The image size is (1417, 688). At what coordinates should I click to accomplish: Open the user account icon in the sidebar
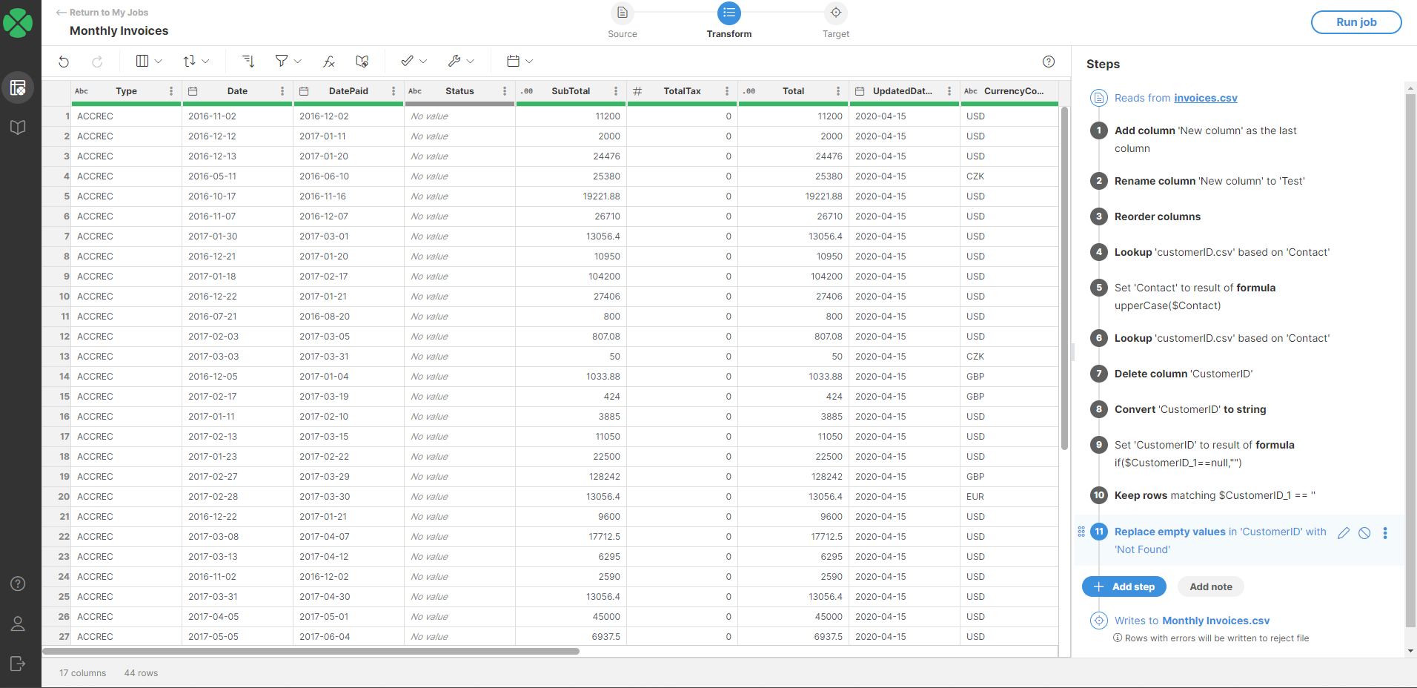pos(18,623)
